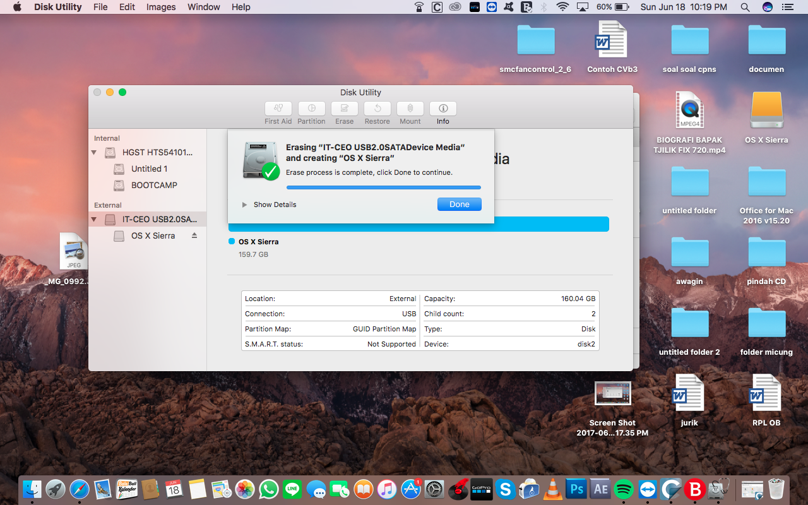
Task: Expand the Show Details disclosure triangle
Action: pos(244,204)
